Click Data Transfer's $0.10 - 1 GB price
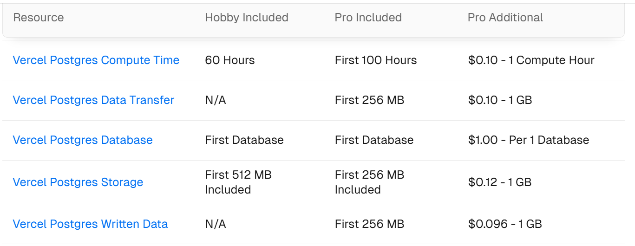The height and width of the screenshot is (246, 635). pos(500,100)
